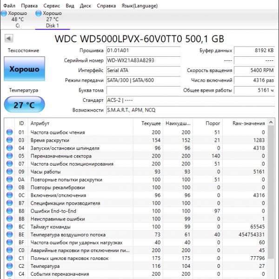Click threshold value 140 in 05 row
The image size is (279, 279).
tap(216, 156)
